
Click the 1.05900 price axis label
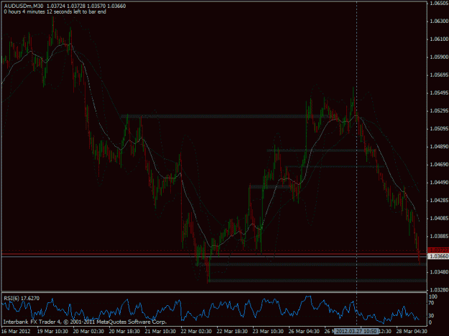pyautogui.click(x=439, y=57)
